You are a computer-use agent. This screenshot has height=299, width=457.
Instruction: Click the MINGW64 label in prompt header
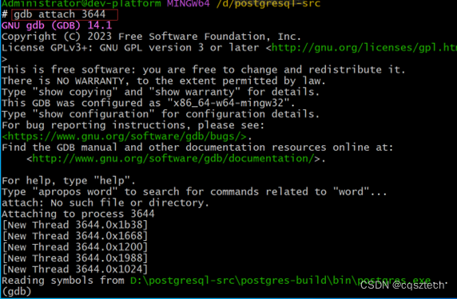(188, 4)
